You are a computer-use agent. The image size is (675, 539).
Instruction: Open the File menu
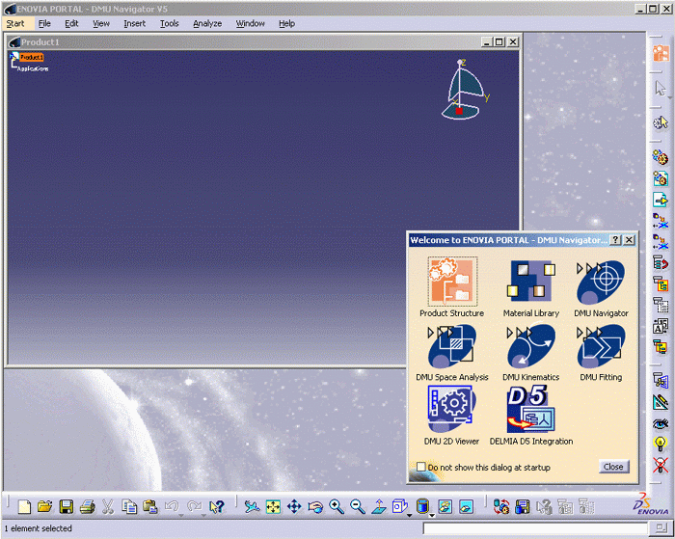click(44, 24)
